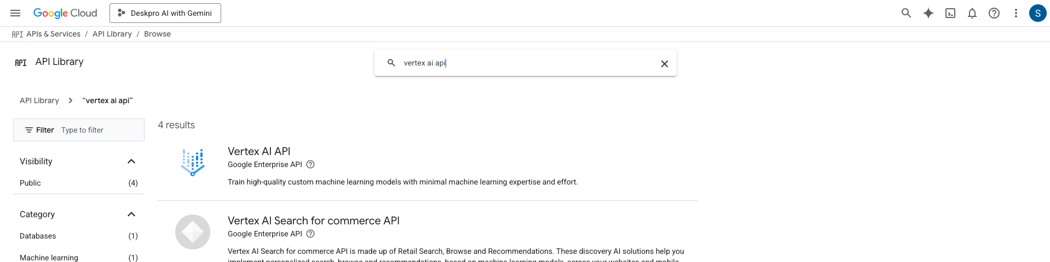Open Gemini AI sparkle assistant
This screenshot has width=1050, height=262.
click(928, 13)
